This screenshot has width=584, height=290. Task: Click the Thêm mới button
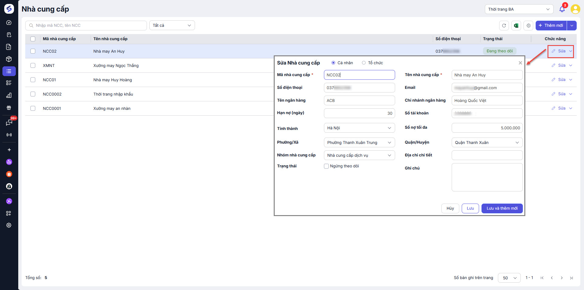551,26
